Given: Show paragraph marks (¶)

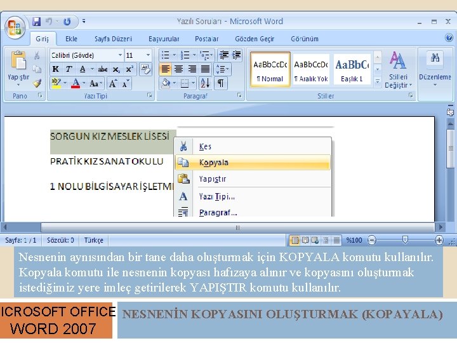Looking at the screenshot, I should [x=221, y=83].
